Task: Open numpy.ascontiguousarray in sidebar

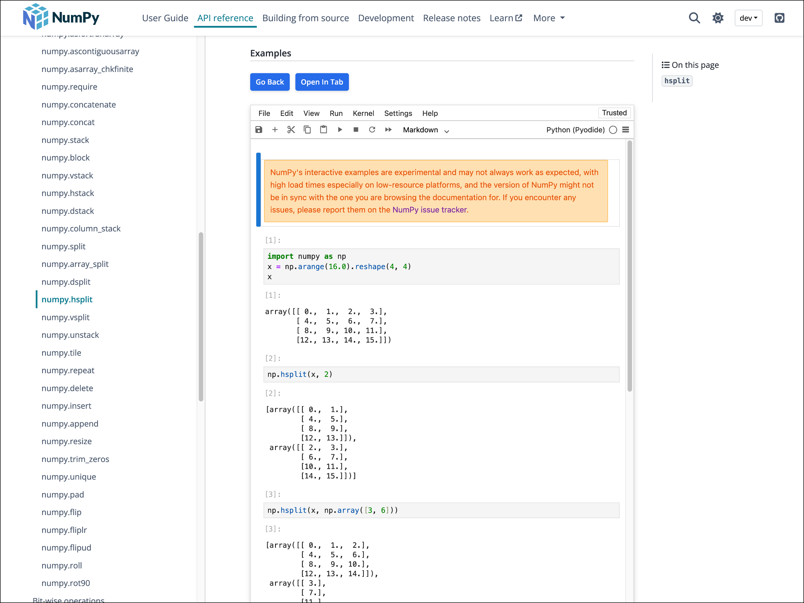Action: pyautogui.click(x=90, y=51)
